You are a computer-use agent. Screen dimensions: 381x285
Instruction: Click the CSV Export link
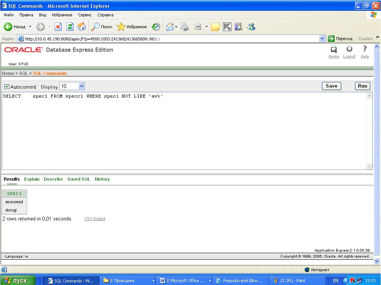coord(95,219)
